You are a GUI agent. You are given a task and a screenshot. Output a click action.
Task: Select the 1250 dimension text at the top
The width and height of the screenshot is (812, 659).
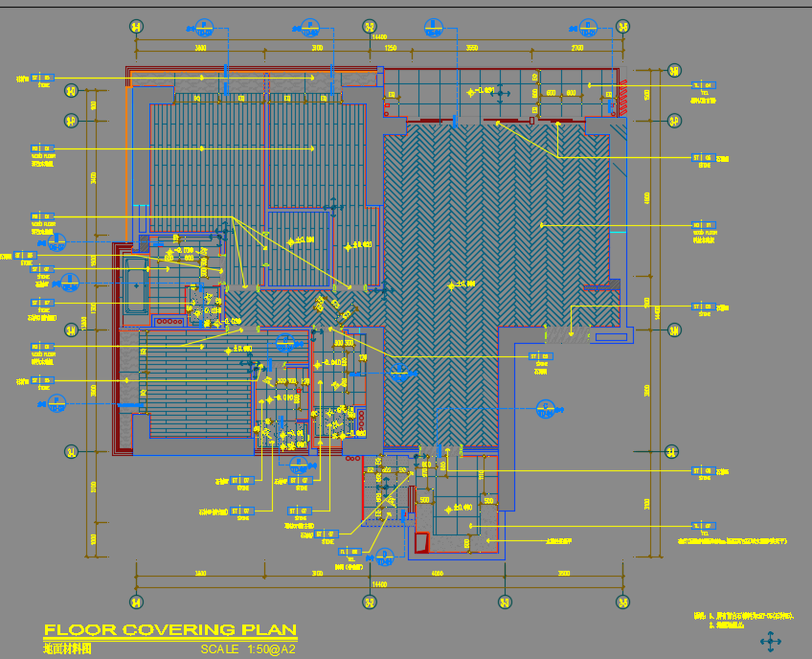(391, 47)
